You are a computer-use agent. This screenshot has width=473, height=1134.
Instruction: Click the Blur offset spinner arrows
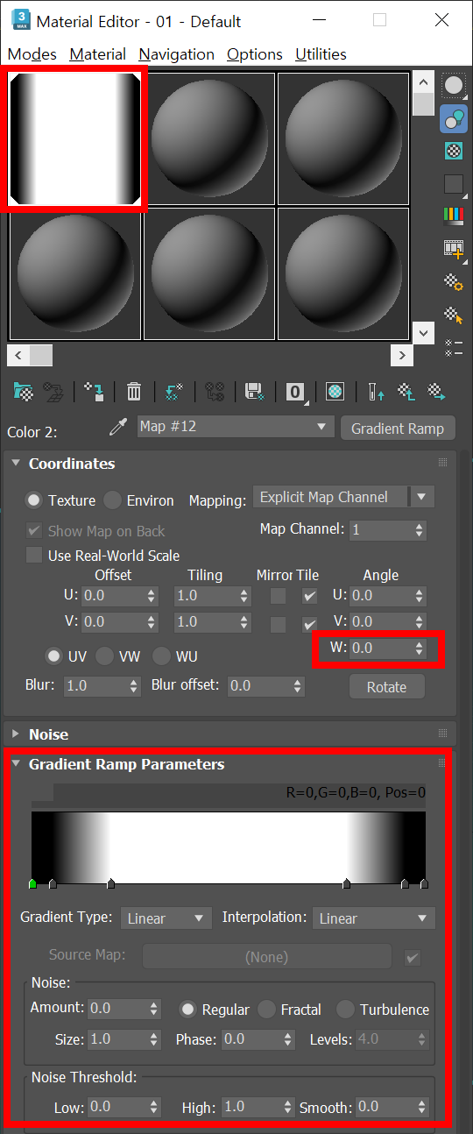(x=299, y=685)
